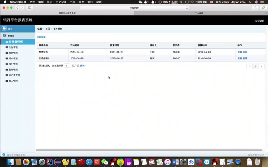Go forward with Safari forward arrow
Screen dimensions: 268x167
click(22, 7)
